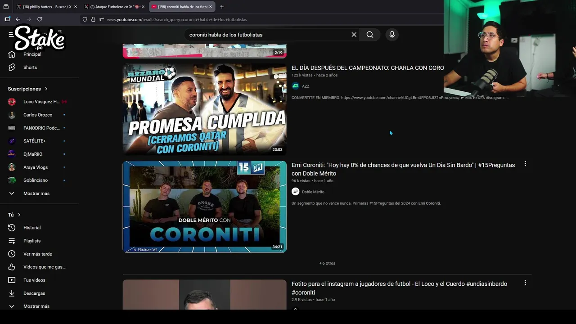Screen dimensions: 576x324
Task: Open the Carlos Orozco subscription channel
Action: tap(38, 115)
